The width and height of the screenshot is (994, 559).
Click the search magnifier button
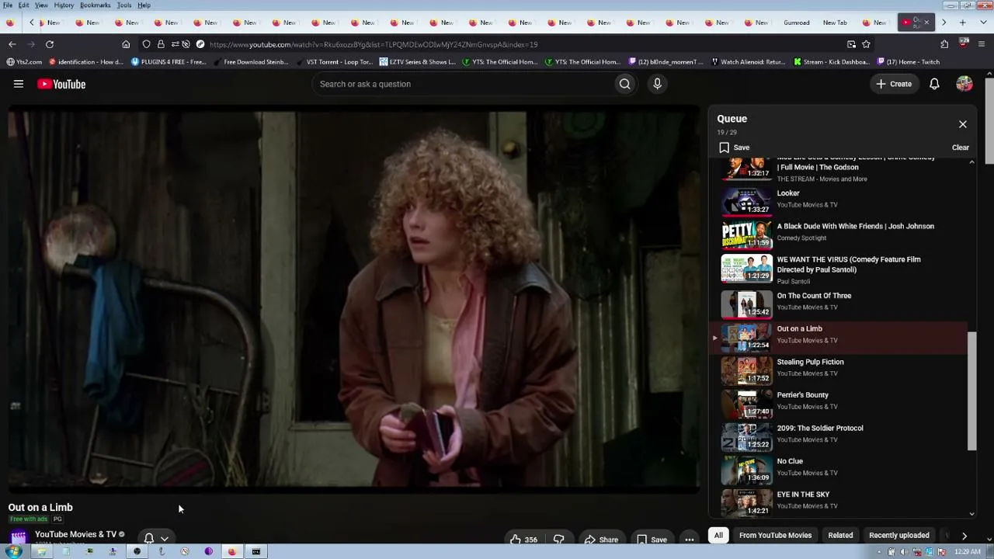624,84
